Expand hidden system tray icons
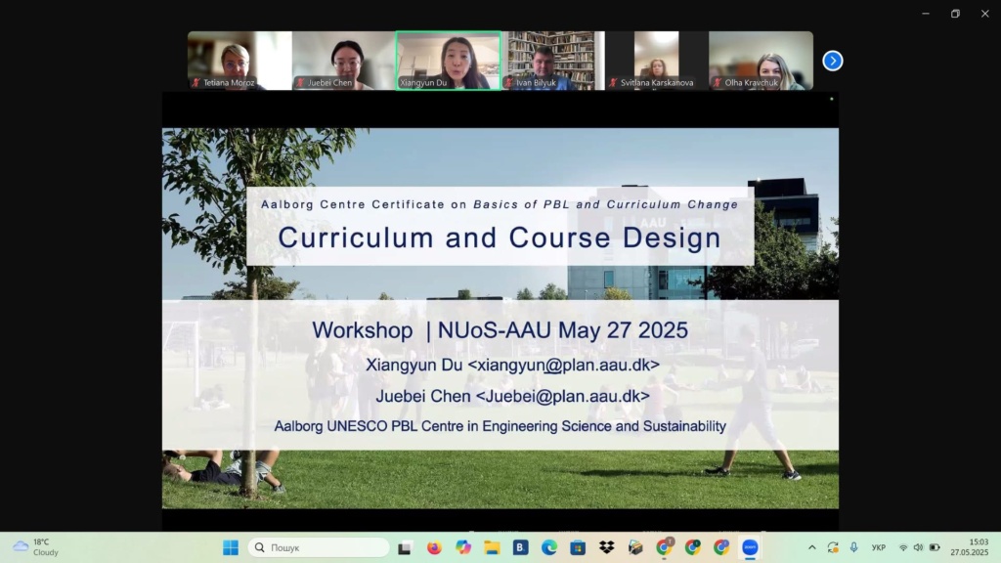Viewport: 1001px width, 563px height. pos(812,547)
